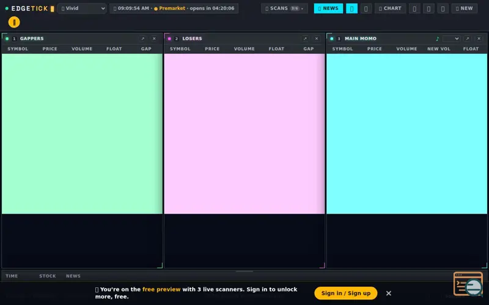Click the middle icon between CHART and NEW
Image resolution: width=489 pixels, height=305 pixels.
pos(429,9)
